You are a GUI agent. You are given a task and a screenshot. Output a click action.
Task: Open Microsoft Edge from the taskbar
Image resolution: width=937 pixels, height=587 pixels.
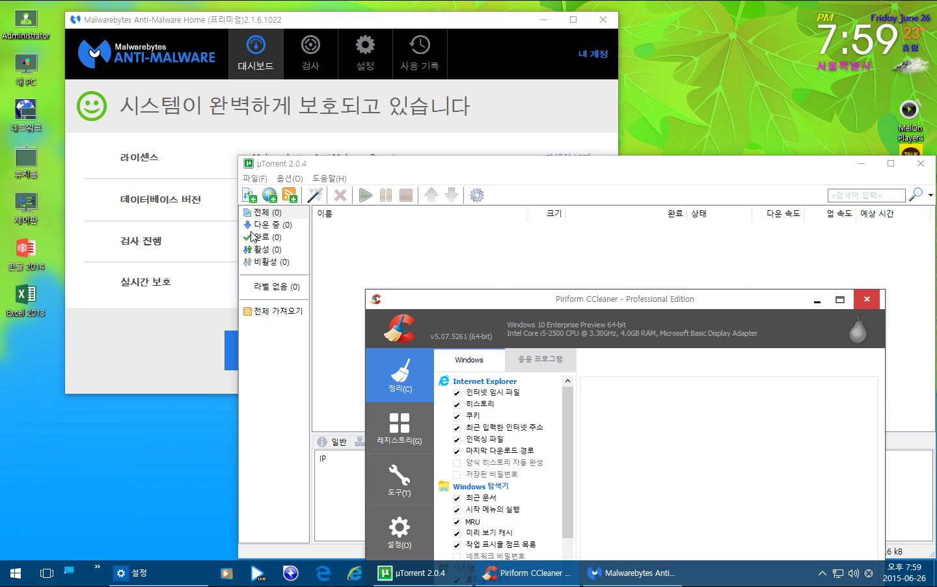(x=323, y=573)
